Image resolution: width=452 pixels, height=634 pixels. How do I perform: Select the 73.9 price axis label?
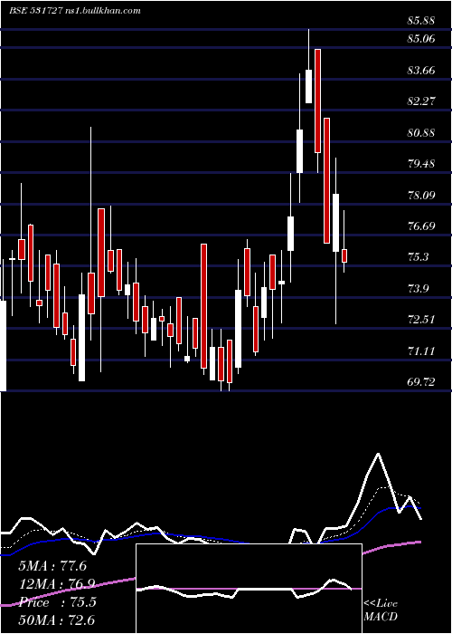coord(418,289)
